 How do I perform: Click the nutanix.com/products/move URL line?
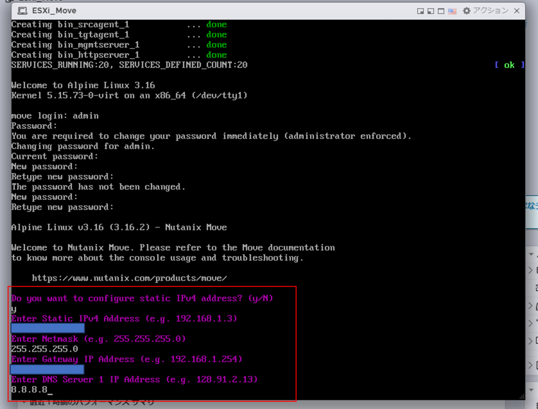[129, 278]
